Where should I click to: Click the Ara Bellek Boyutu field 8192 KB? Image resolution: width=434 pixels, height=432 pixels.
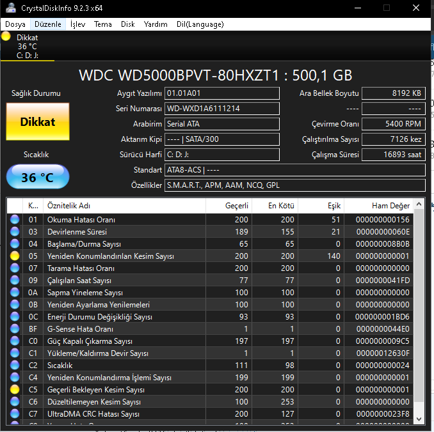[x=394, y=93]
